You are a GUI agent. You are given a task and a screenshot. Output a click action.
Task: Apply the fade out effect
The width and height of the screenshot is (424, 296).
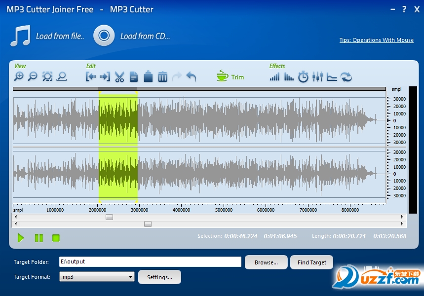coord(289,77)
